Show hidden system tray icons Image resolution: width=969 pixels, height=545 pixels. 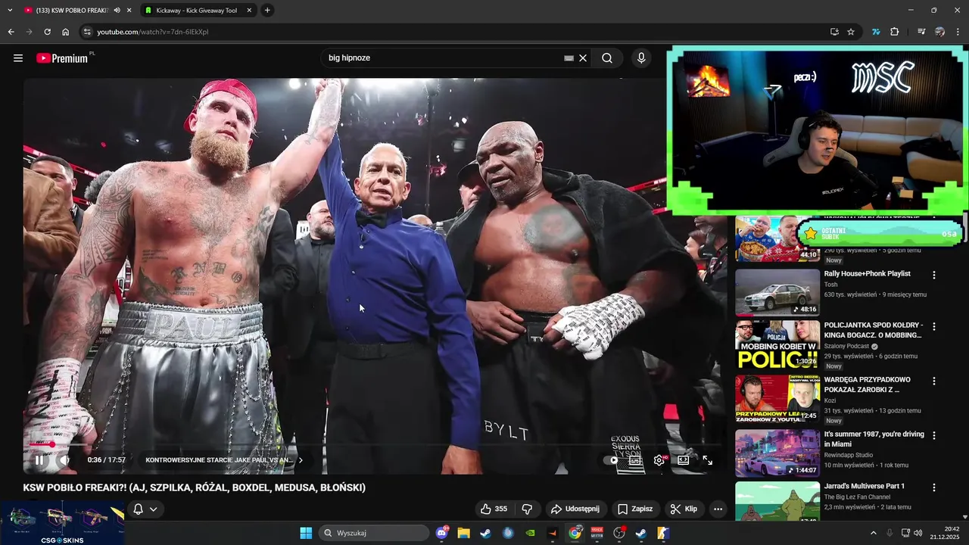(x=873, y=533)
